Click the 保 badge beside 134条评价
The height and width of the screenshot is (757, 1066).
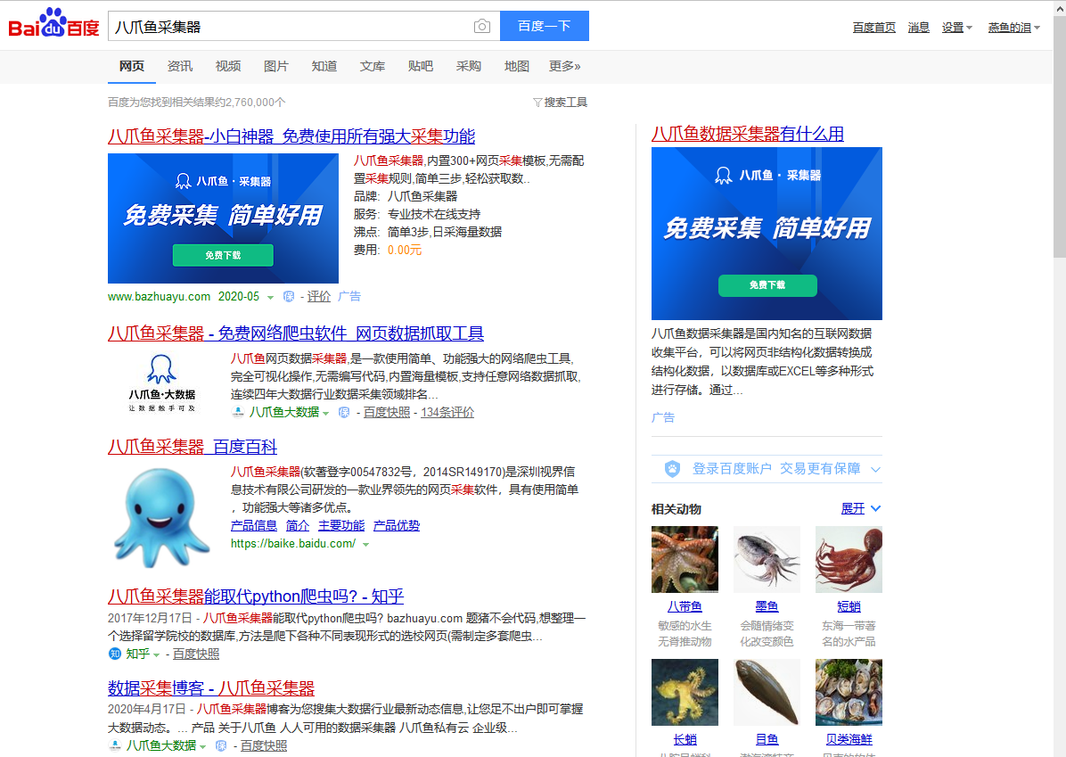click(344, 412)
